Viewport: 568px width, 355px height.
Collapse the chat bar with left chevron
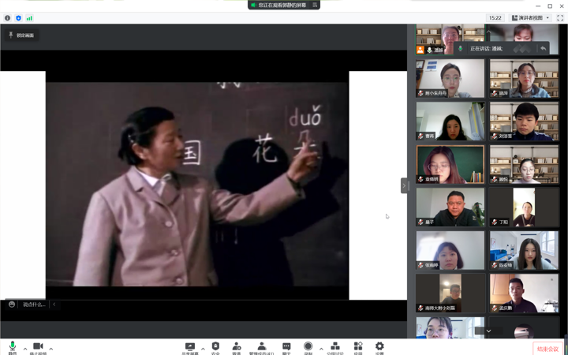coord(54,305)
